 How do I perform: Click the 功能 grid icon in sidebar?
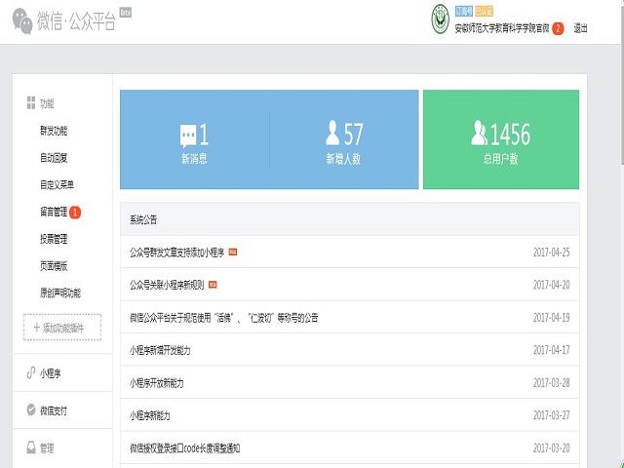[x=31, y=102]
